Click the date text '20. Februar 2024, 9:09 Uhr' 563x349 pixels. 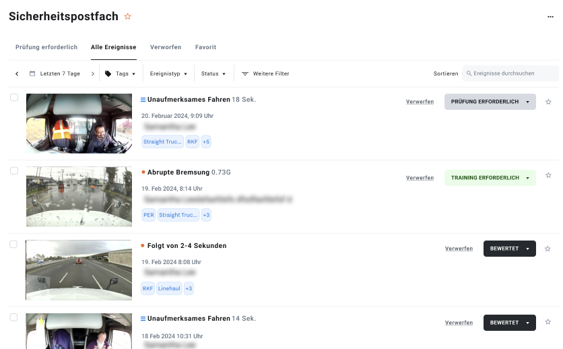(x=177, y=116)
